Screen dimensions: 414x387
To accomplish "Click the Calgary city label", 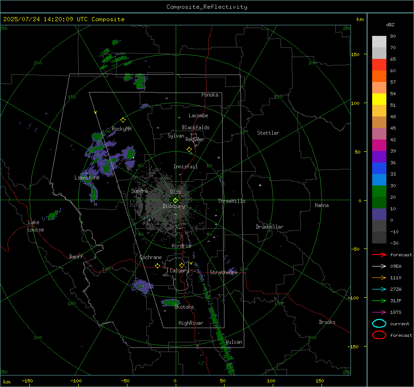I will click(x=179, y=271).
